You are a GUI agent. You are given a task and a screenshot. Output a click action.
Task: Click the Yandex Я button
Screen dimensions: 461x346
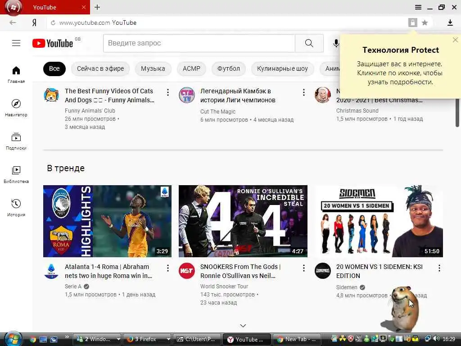[x=34, y=23]
